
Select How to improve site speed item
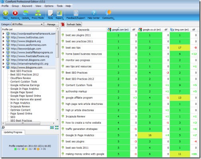(26, 99)
